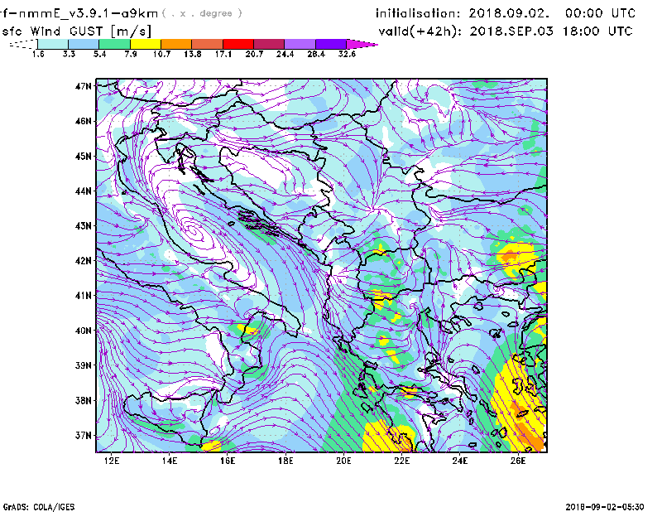Click the legend value 28.4

[x=316, y=54]
